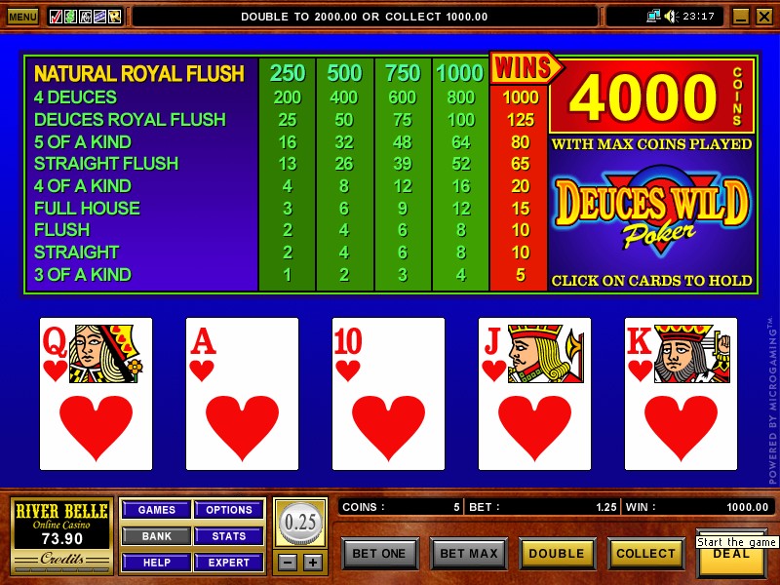Screen dimensions: 780x585
Task: Decrease coin size with minus button
Action: click(288, 563)
